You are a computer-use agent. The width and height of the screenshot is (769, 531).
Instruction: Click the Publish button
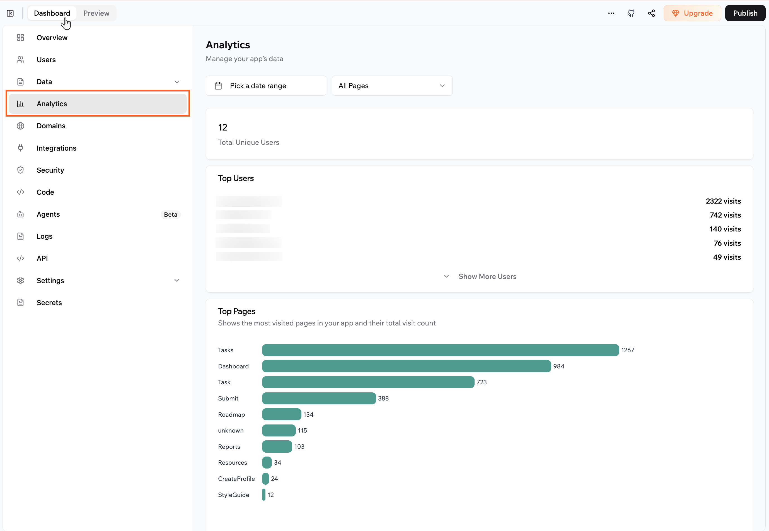745,13
